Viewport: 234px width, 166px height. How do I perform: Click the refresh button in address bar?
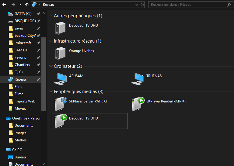pyautogui.click(x=142, y=5)
